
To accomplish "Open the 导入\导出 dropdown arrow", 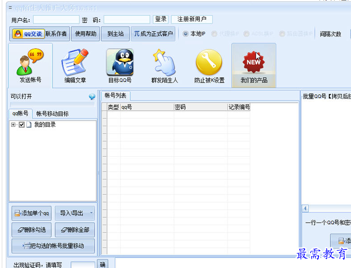I will [91, 213].
